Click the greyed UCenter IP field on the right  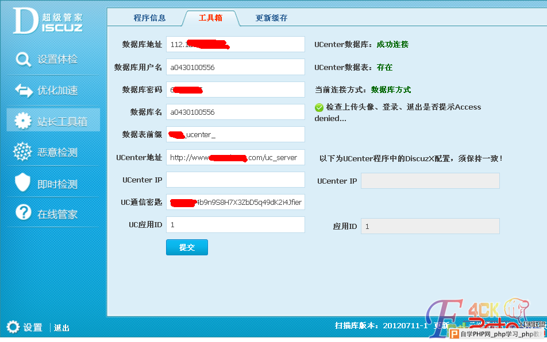(430, 181)
